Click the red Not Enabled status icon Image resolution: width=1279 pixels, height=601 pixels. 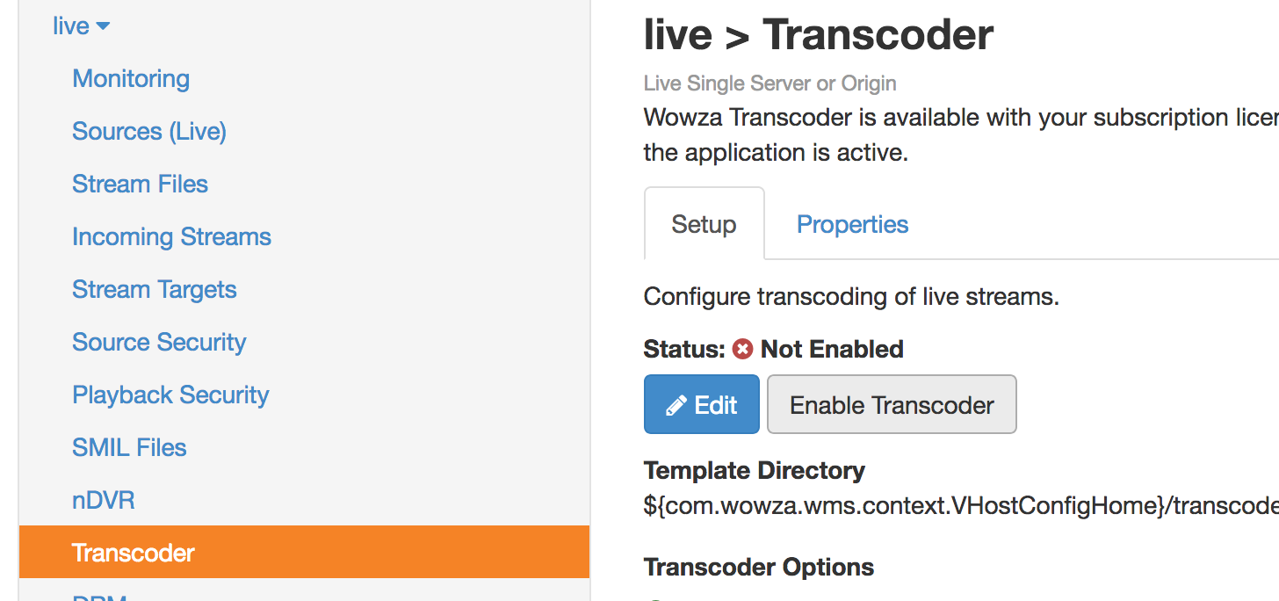743,350
